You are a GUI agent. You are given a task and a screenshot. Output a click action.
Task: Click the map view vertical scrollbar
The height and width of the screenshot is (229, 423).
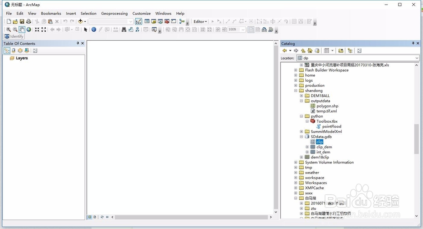pyautogui.click(x=276, y=127)
